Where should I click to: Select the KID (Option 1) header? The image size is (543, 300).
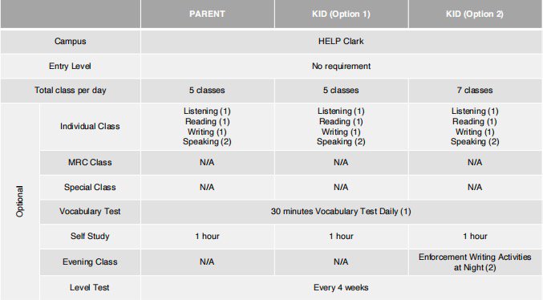[x=341, y=14]
